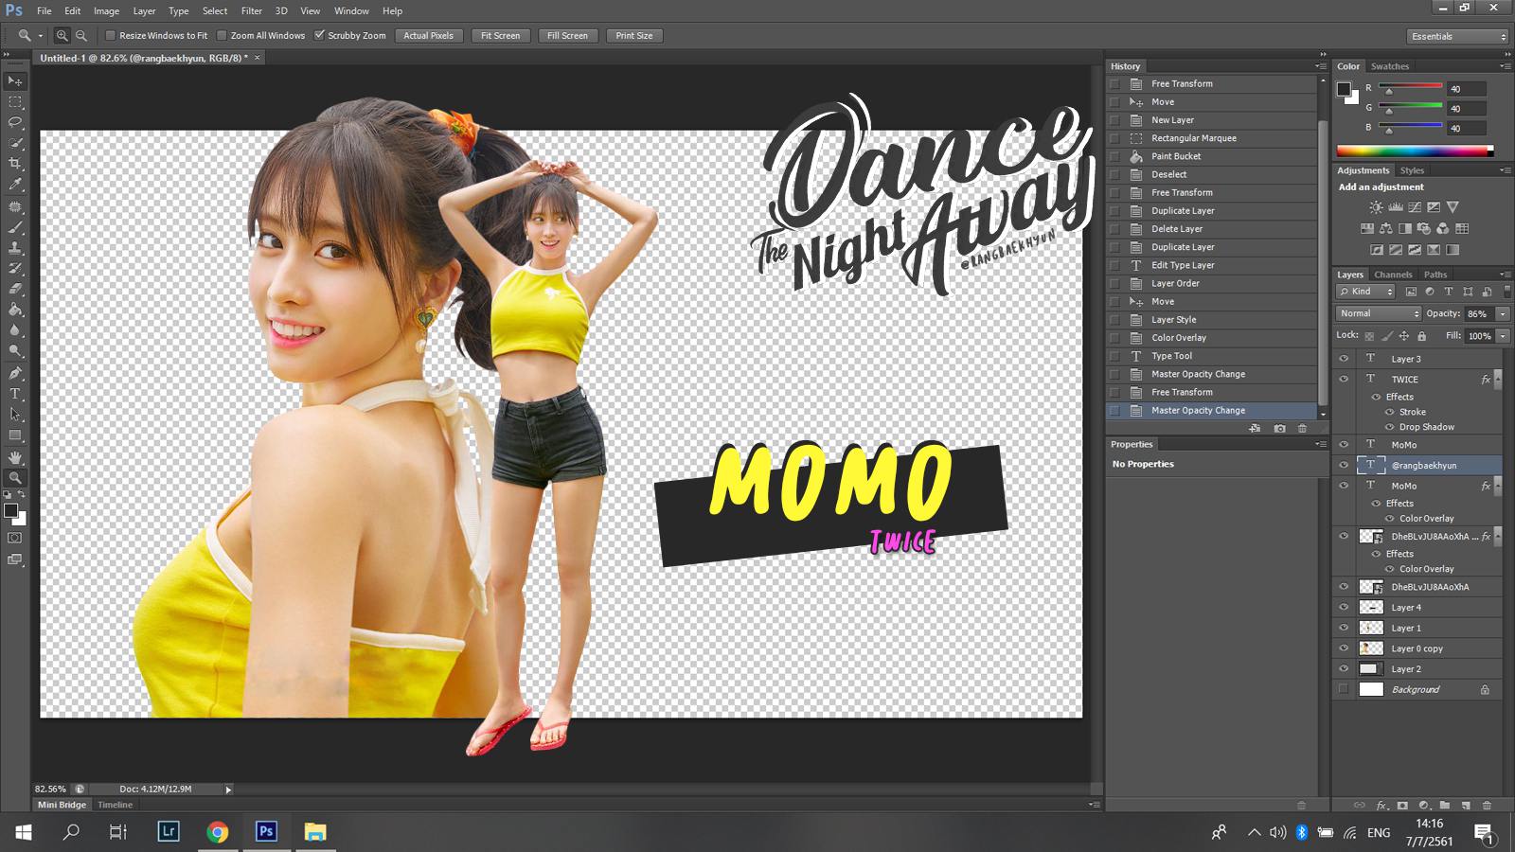Image resolution: width=1515 pixels, height=852 pixels.
Task: Select the Lasso tool
Action: point(15,123)
